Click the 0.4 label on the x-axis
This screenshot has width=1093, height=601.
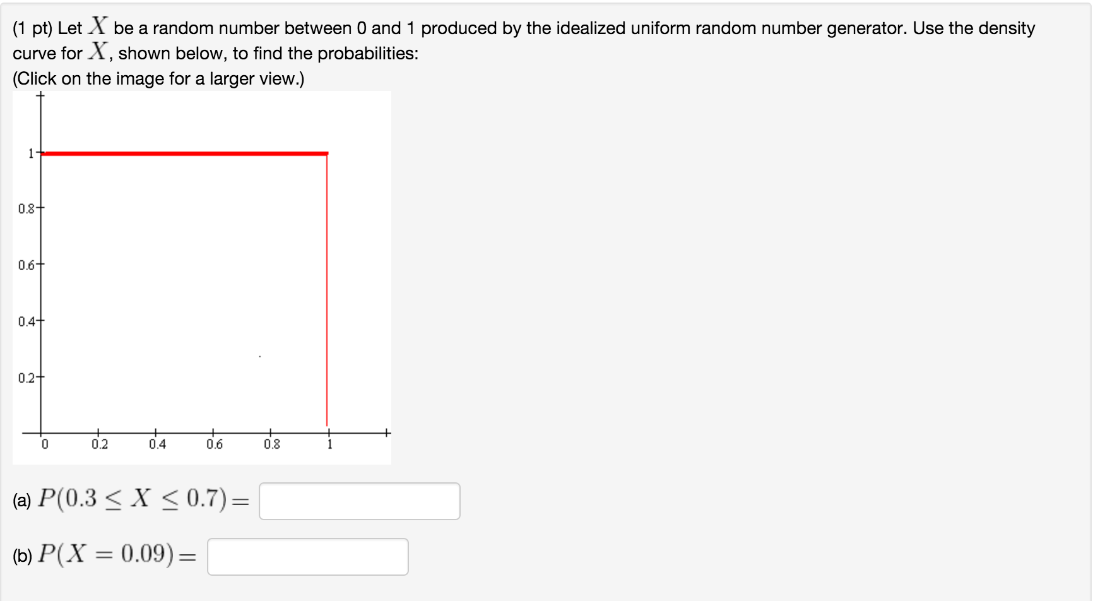(157, 444)
